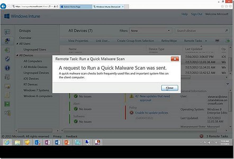The height and width of the screenshot is (159, 234).
Task: Click the search magnifier icon in Search devices
Action: [227, 31]
